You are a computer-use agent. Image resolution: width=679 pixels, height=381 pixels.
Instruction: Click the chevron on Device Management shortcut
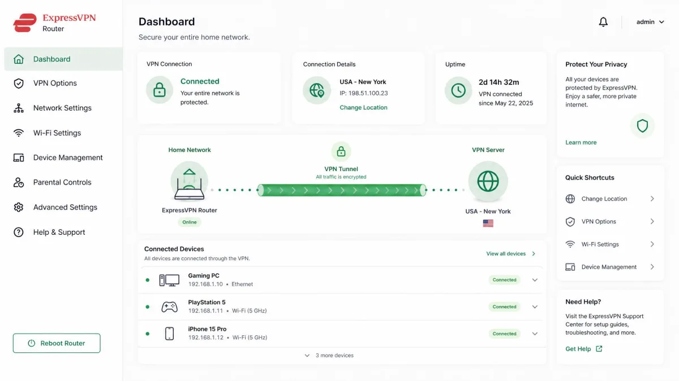652,267
